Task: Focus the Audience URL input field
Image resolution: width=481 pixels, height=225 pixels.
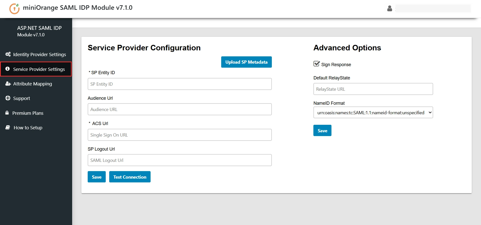Action: 180,109
